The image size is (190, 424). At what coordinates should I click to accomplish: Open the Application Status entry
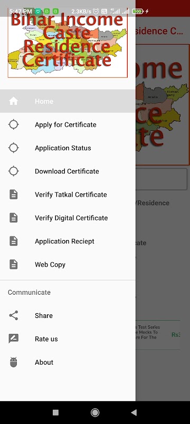point(68,148)
